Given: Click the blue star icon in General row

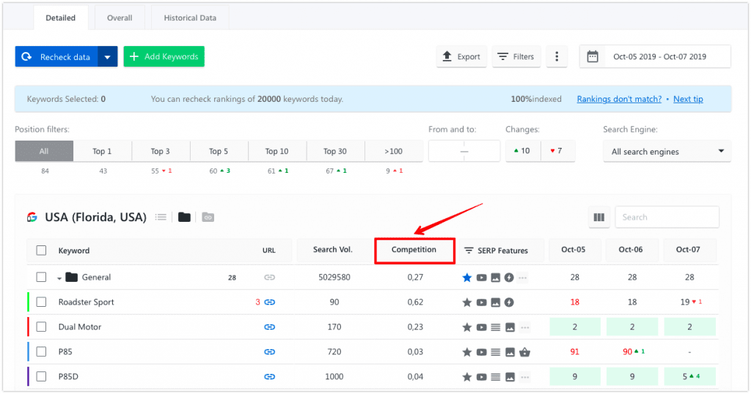Looking at the screenshot, I should 467,278.
